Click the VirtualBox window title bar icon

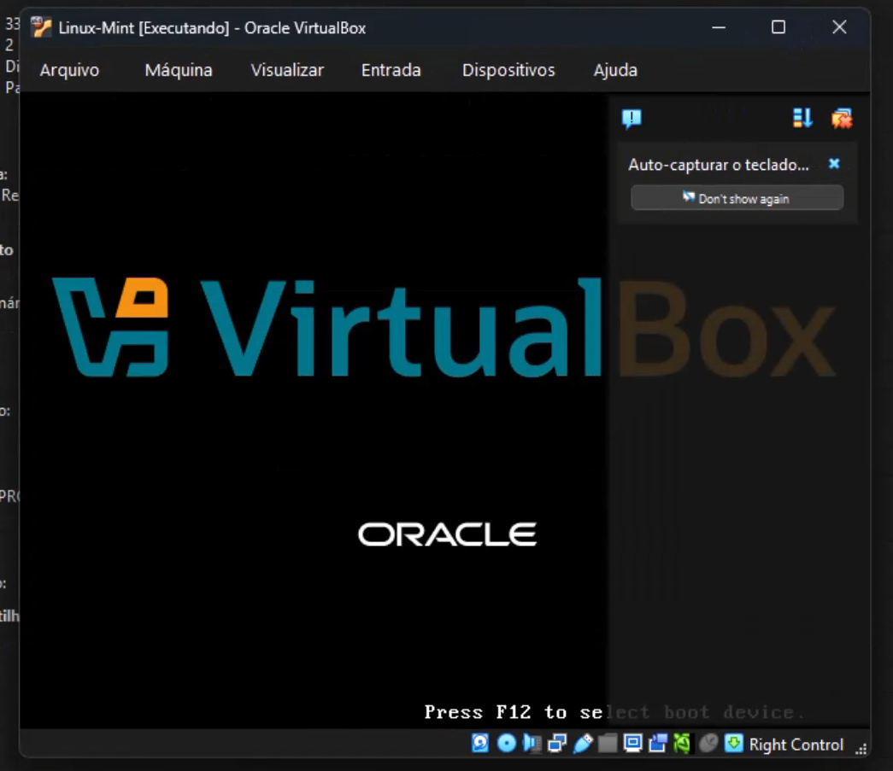pos(41,26)
